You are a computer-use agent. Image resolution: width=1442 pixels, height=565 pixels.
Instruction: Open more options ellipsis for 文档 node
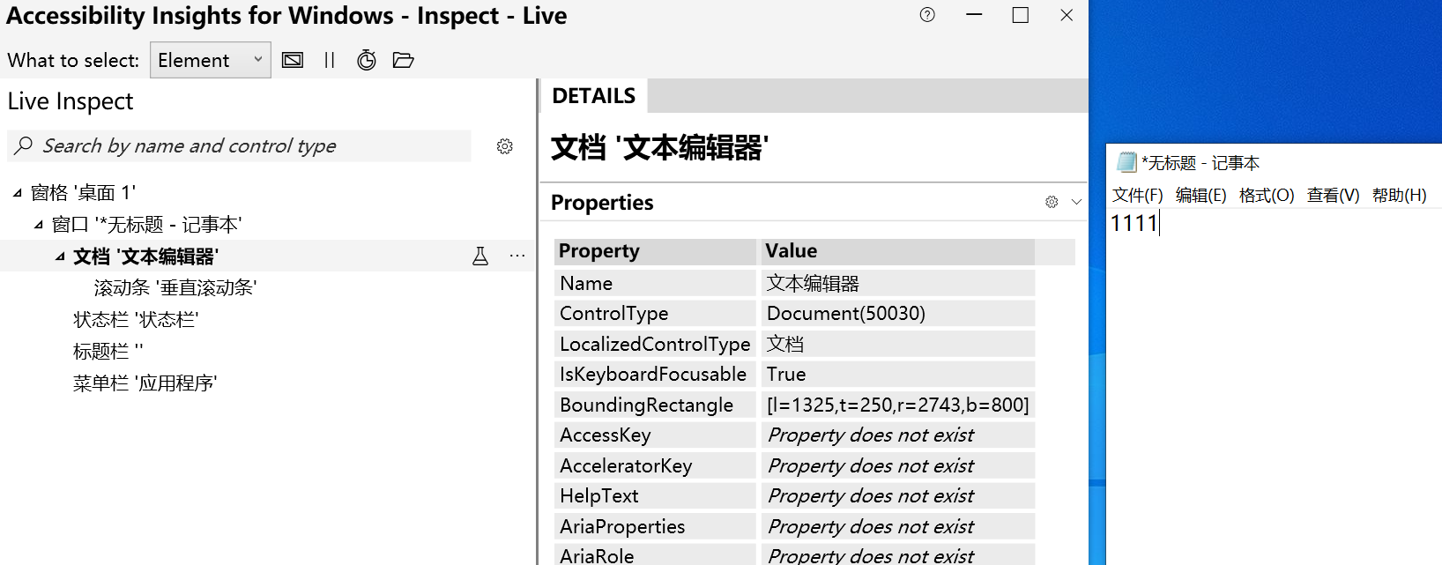pyautogui.click(x=517, y=256)
